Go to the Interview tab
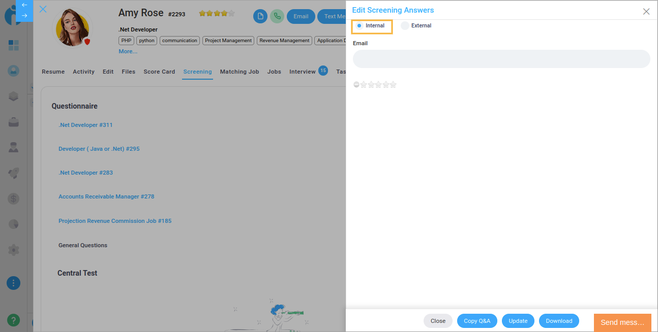The height and width of the screenshot is (332, 658). (303, 72)
